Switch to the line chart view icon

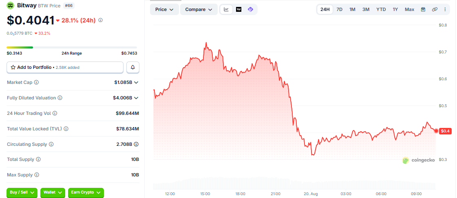click(226, 9)
